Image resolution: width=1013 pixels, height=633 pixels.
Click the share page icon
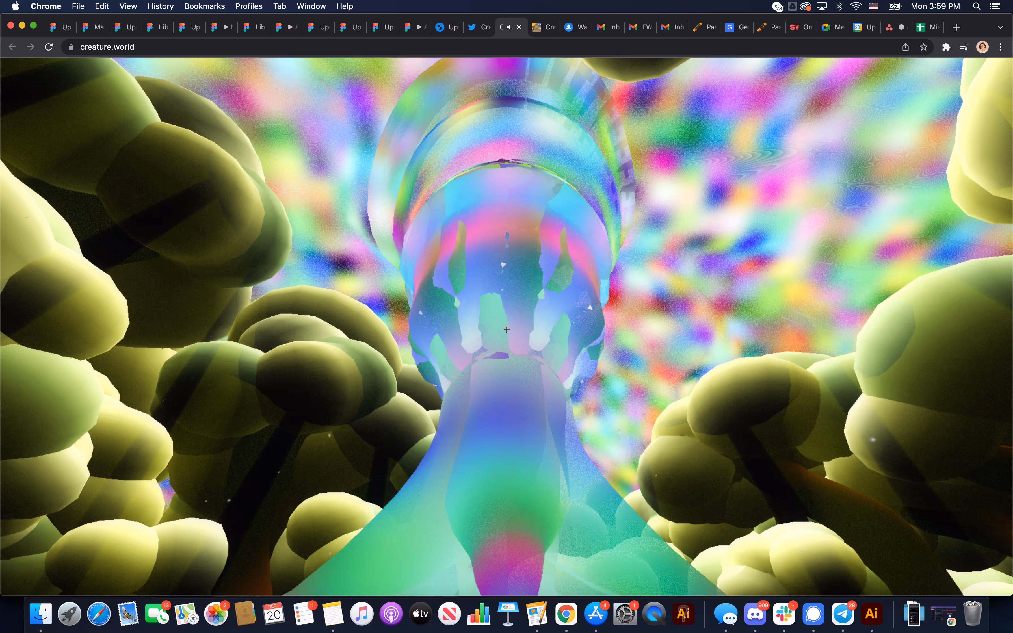click(905, 47)
